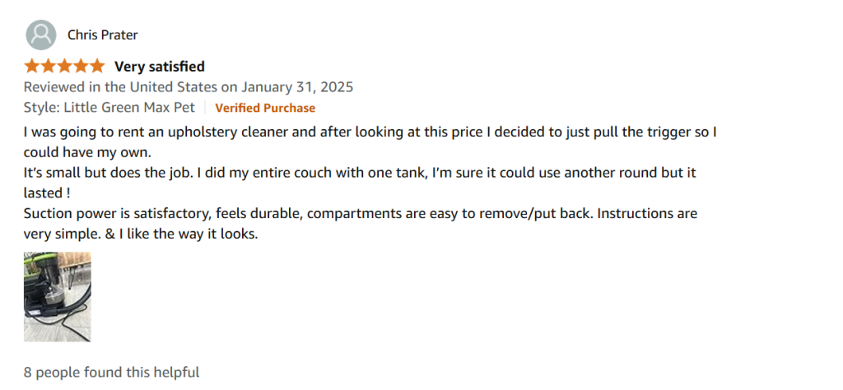The height and width of the screenshot is (390, 843).
Task: Click the review date January 31, 2025
Action: pyautogui.click(x=296, y=87)
